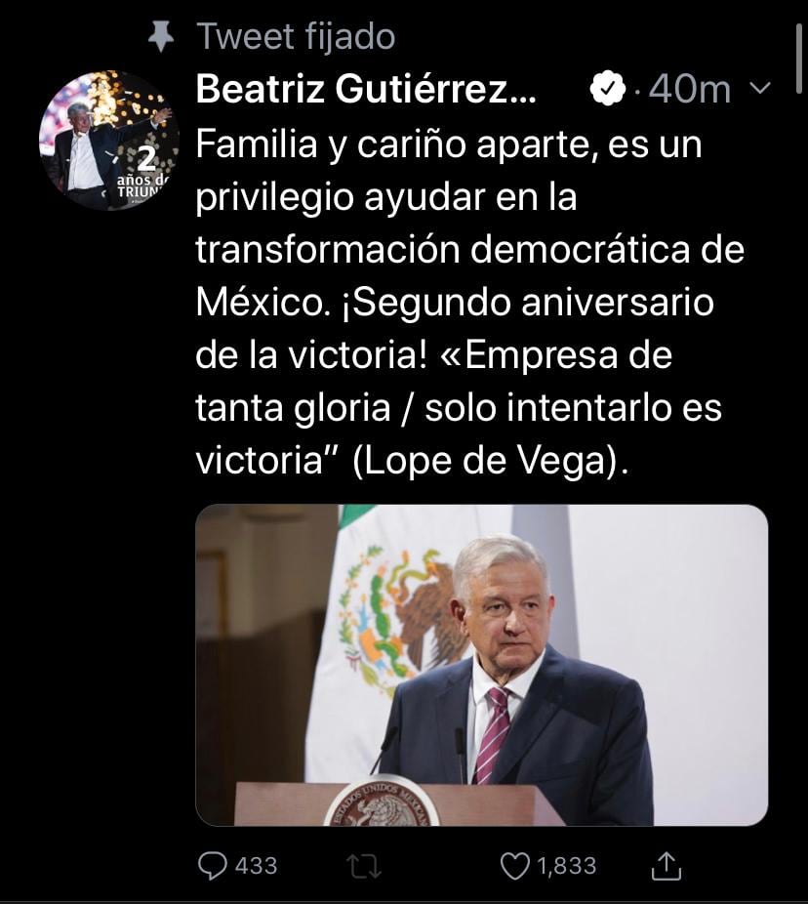Click the Lope de Vega quote line

coord(408,461)
